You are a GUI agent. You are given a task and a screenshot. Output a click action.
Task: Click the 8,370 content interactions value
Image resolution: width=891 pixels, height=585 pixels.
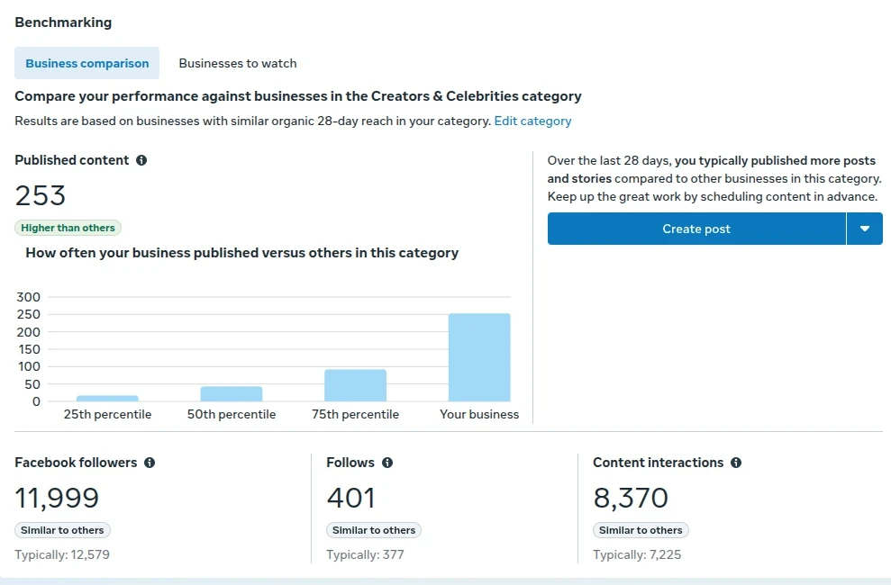(x=631, y=498)
